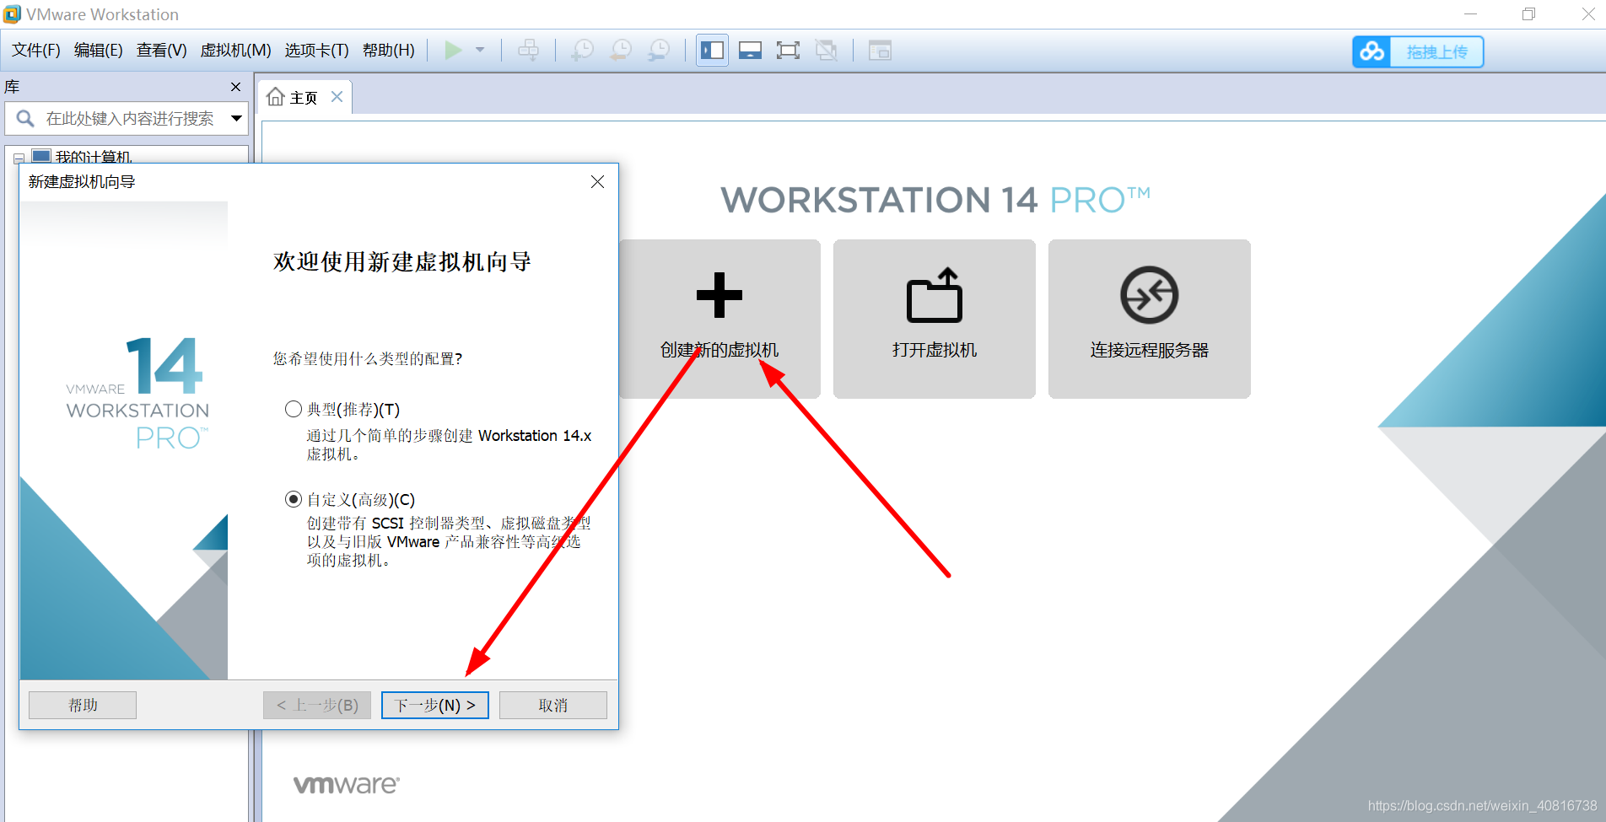Open the 查看(V) menu
This screenshot has width=1606, height=822.
click(x=162, y=51)
